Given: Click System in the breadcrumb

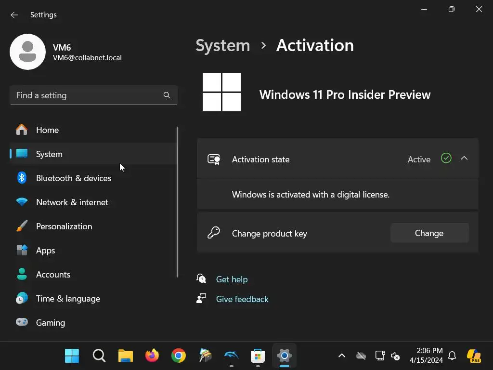Looking at the screenshot, I should (x=222, y=46).
